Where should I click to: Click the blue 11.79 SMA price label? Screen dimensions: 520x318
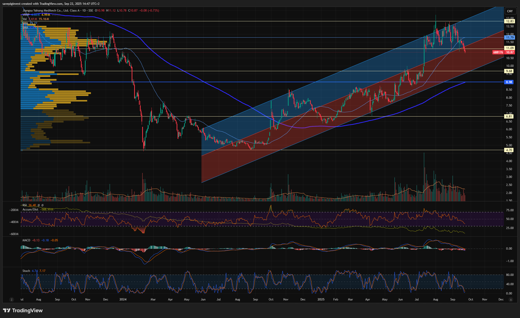[510, 38]
